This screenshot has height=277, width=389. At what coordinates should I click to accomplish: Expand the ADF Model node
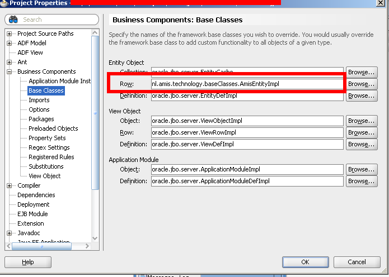[x=9, y=44]
